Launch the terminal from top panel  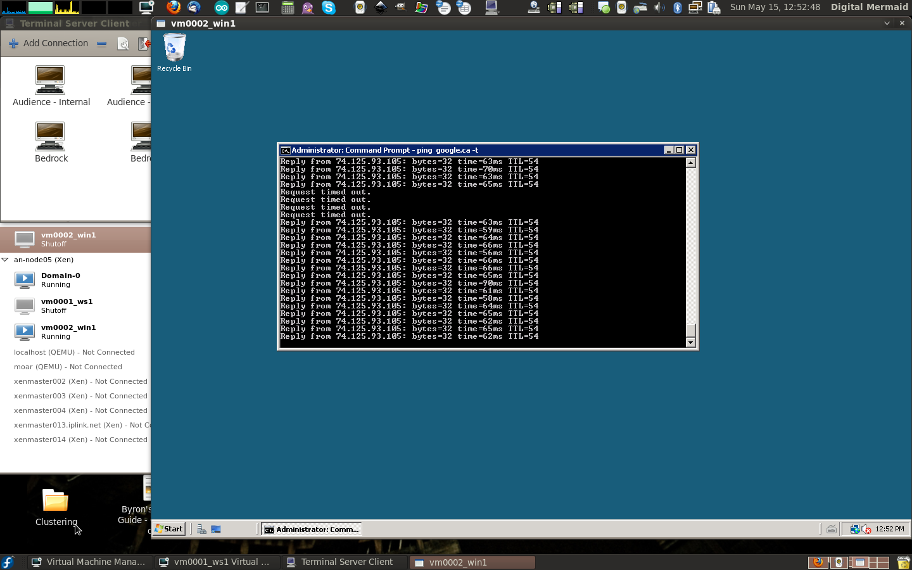pos(262,8)
